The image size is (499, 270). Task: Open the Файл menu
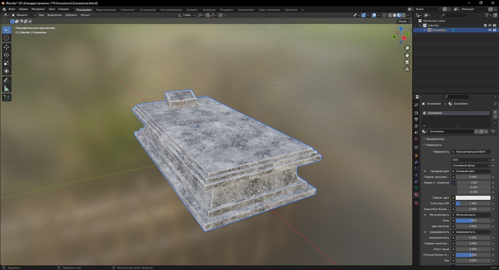point(12,9)
